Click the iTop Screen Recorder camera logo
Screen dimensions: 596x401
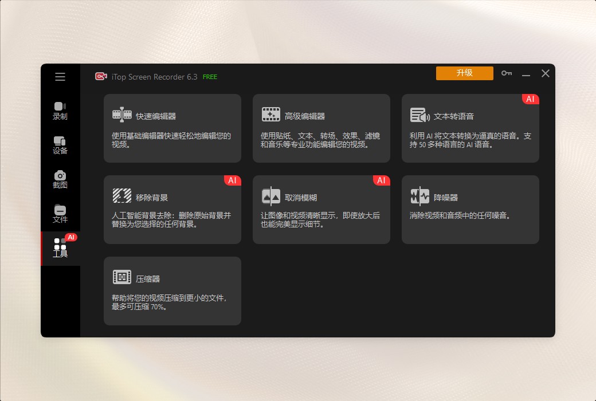pos(101,76)
